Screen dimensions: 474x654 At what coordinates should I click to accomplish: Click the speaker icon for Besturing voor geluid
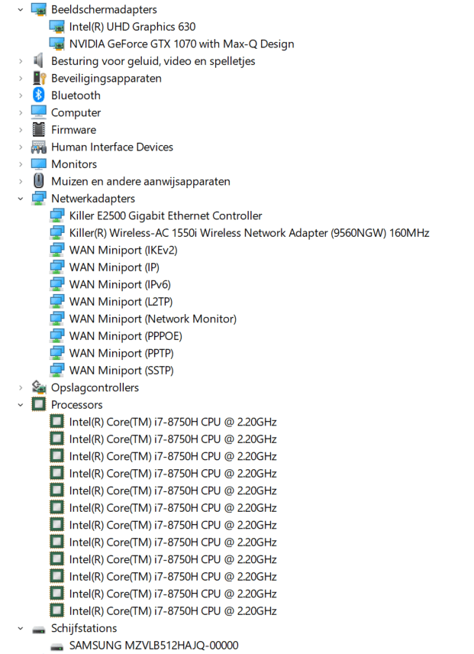(x=38, y=61)
